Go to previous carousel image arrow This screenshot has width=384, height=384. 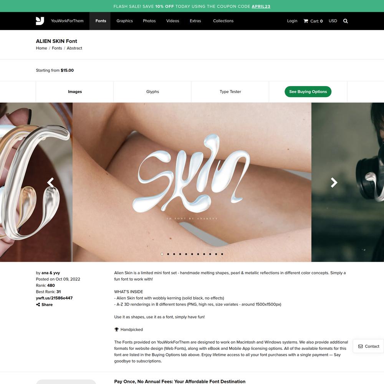point(50,182)
